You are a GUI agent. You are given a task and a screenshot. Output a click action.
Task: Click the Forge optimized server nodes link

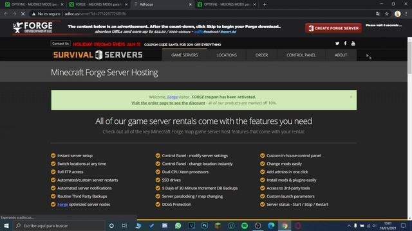62,204
